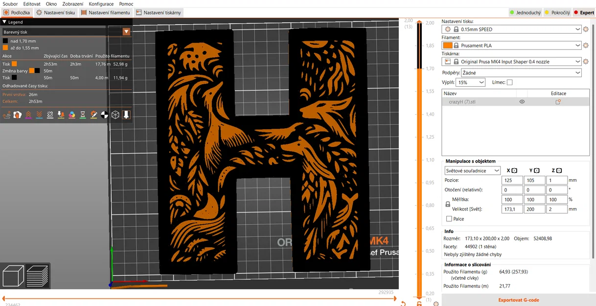
Task: Click the edit icon for crazyH (7).stl
Action: pos(558,102)
